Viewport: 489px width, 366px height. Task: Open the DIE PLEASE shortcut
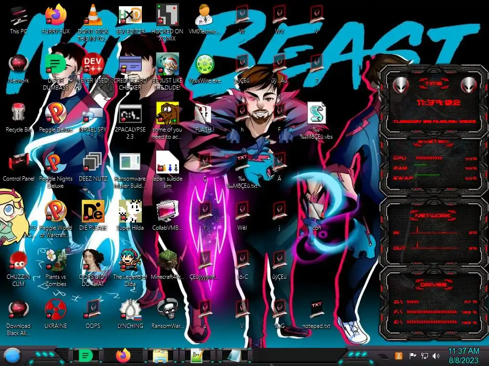pos(93,216)
